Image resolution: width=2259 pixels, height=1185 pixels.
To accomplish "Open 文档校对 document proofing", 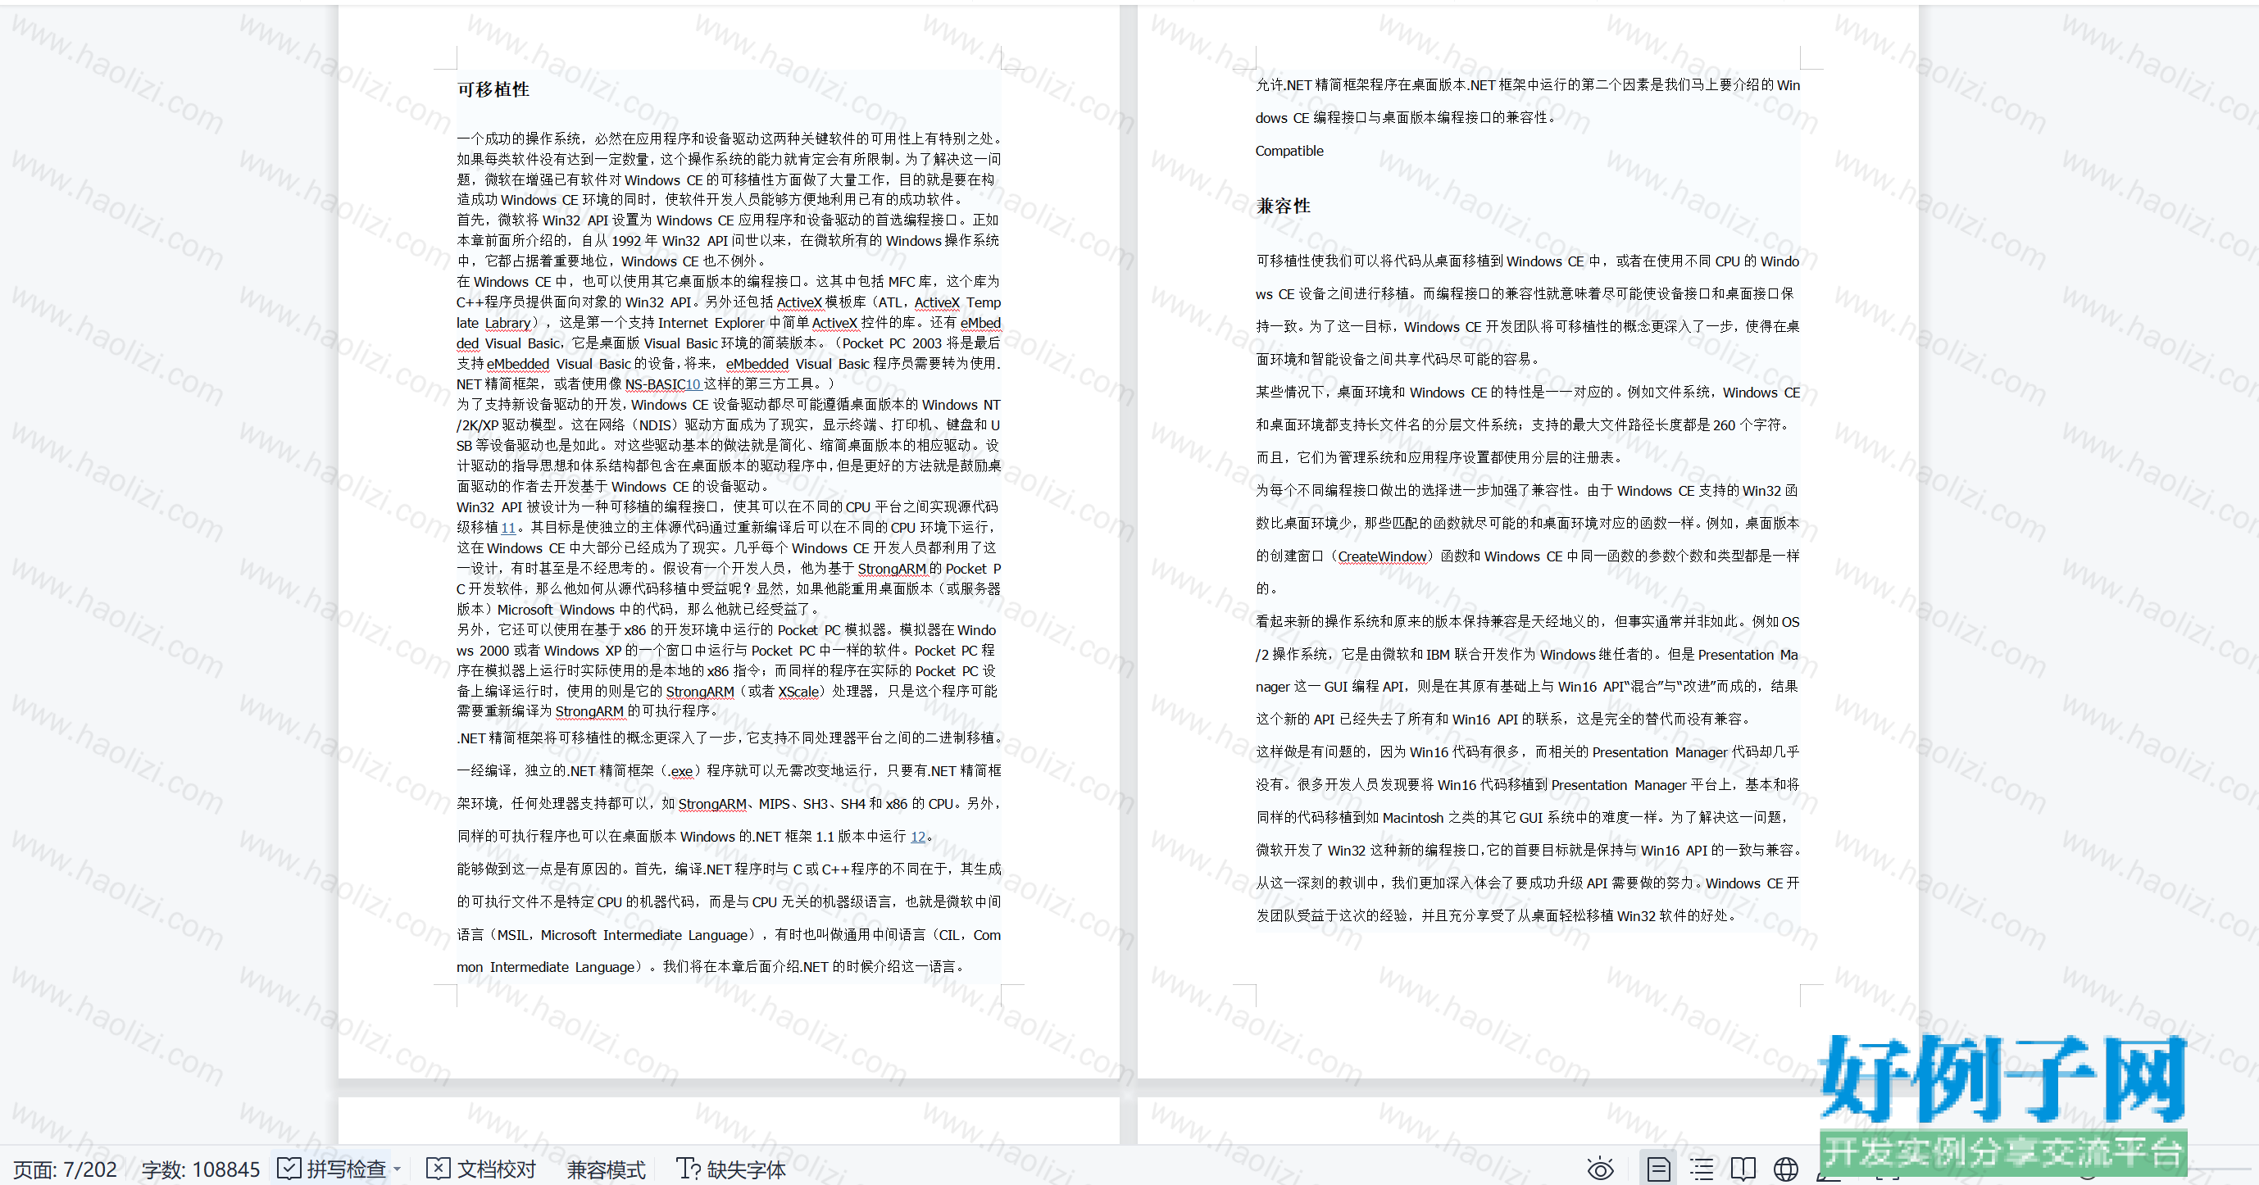I will [481, 1169].
